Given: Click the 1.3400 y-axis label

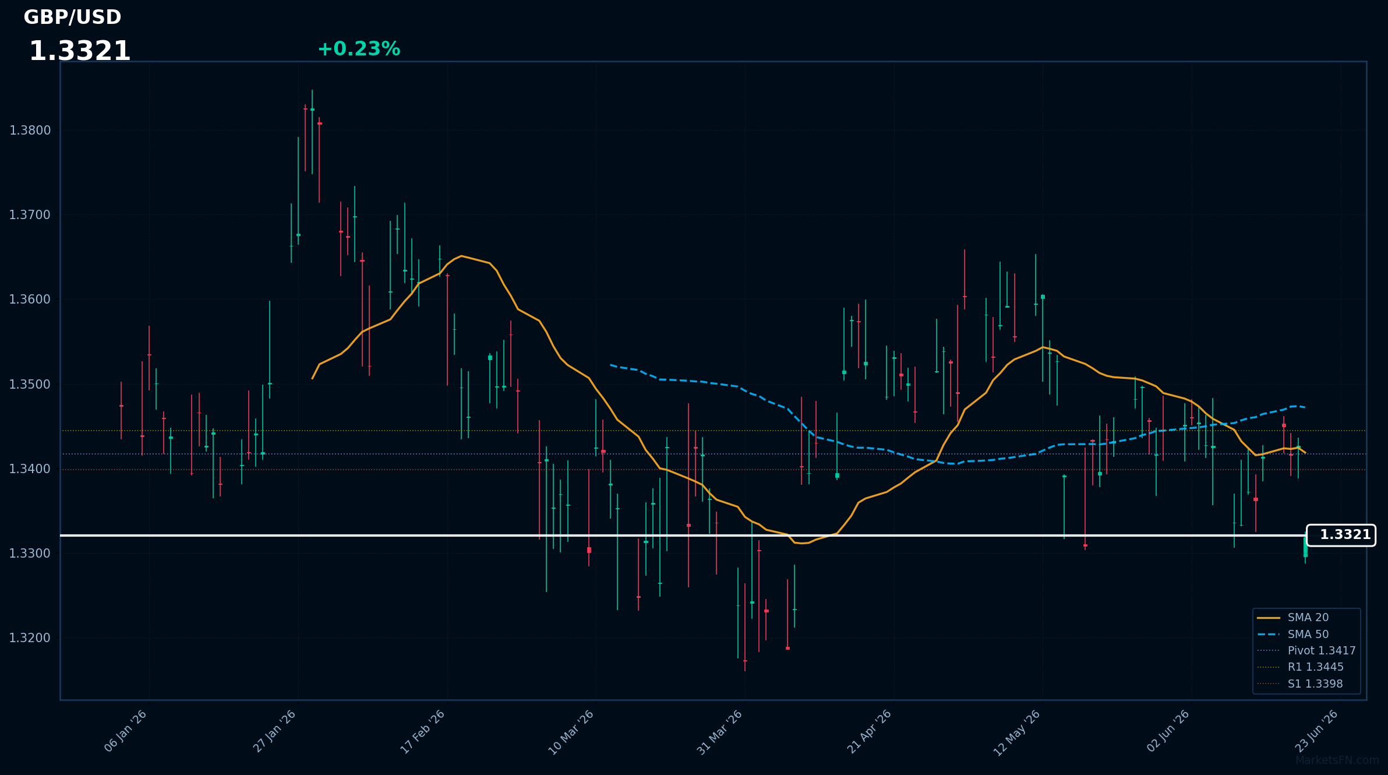Looking at the screenshot, I should coord(30,469).
